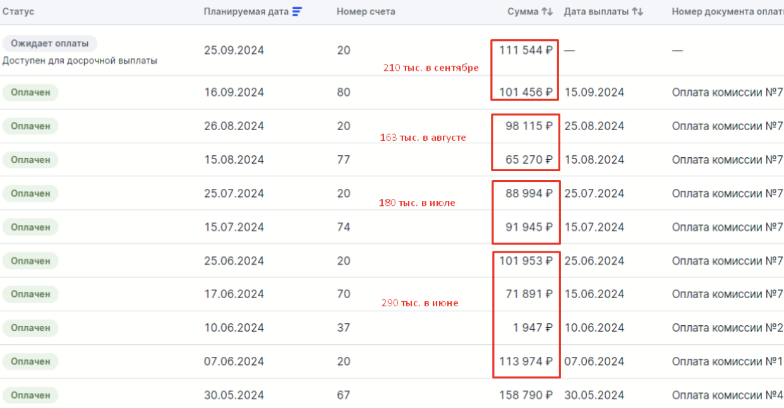Click the sum 98 115 ₽
Viewport: 784px width, 408px height.
pos(529,126)
